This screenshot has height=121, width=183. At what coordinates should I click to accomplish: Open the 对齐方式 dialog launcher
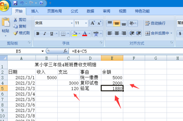[171, 42]
